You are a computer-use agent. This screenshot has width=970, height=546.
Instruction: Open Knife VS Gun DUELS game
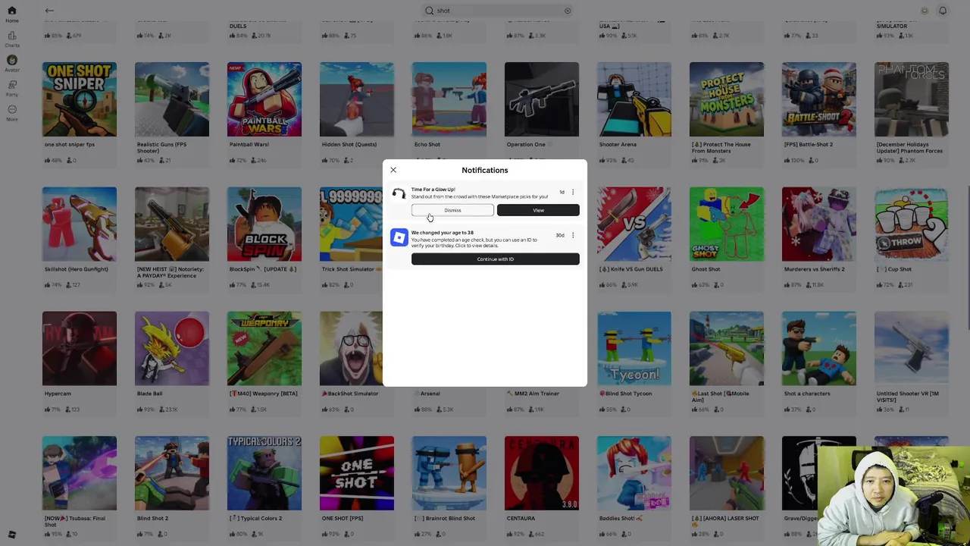[x=634, y=224]
